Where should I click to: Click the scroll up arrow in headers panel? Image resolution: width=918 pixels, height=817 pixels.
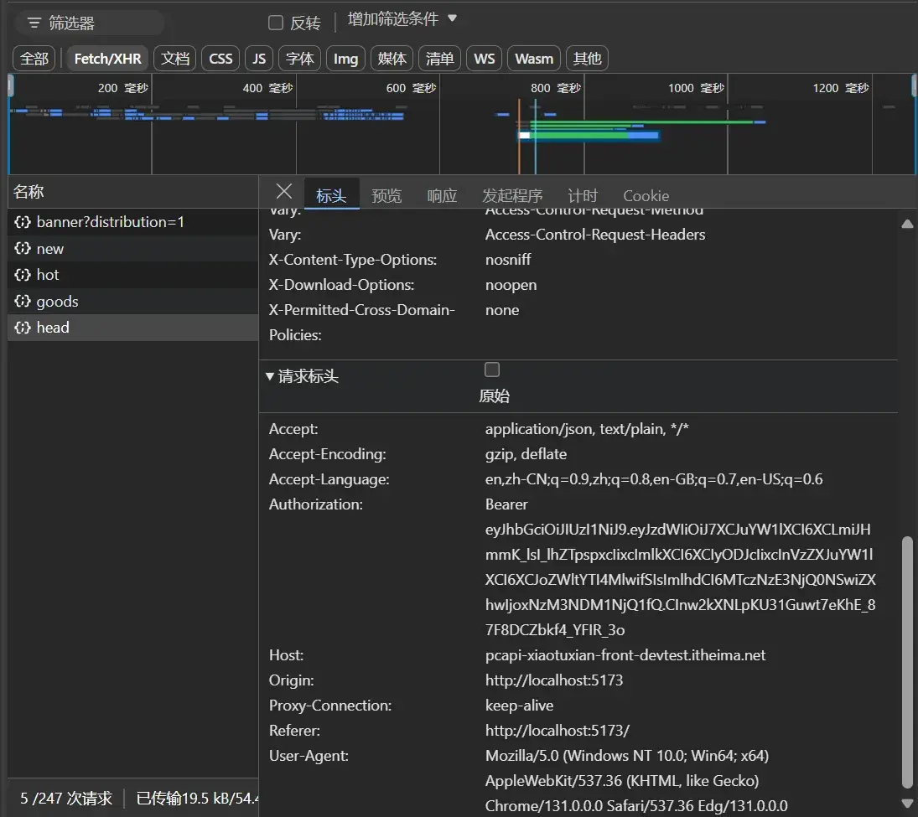(907, 224)
